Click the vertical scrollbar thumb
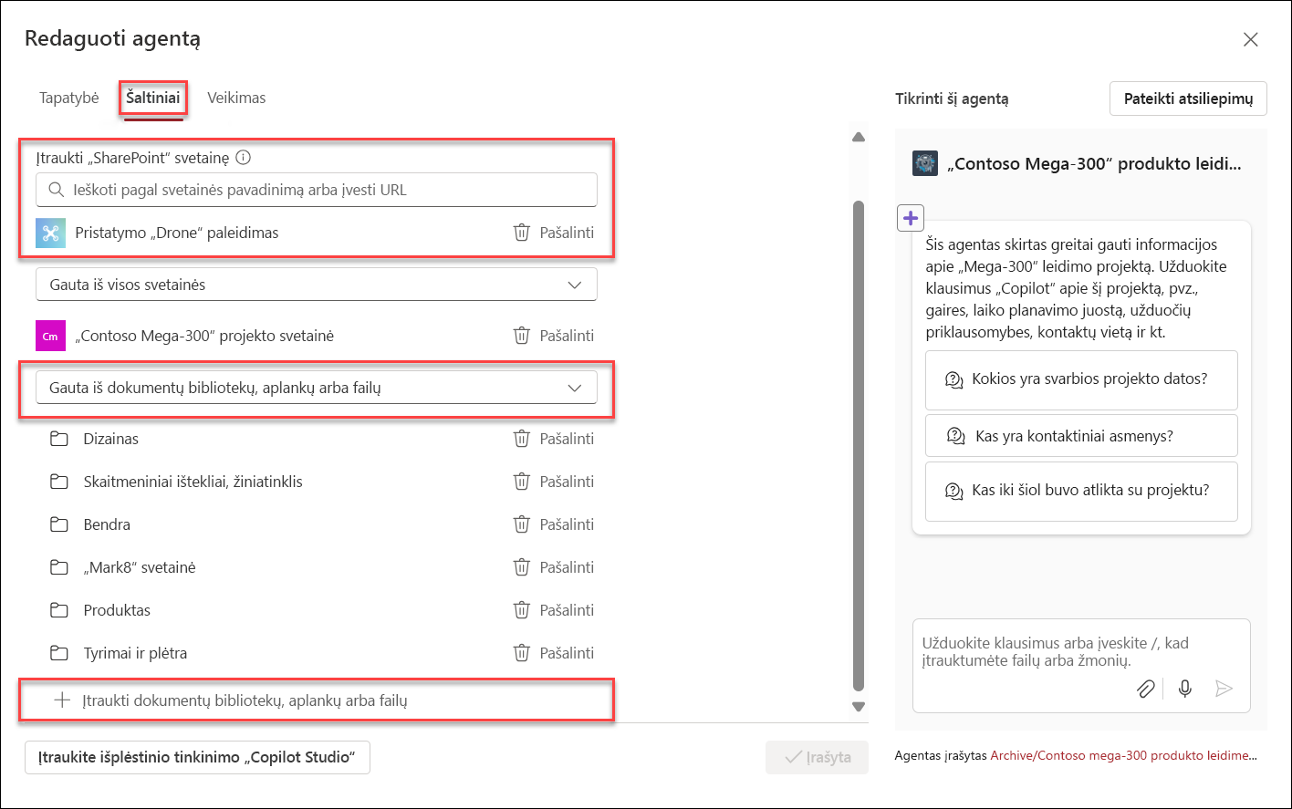This screenshot has height=809, width=1292. coord(858,445)
